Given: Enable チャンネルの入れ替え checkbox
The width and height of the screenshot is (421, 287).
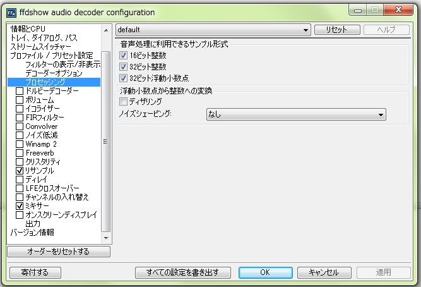Looking at the screenshot, I should pos(20,197).
